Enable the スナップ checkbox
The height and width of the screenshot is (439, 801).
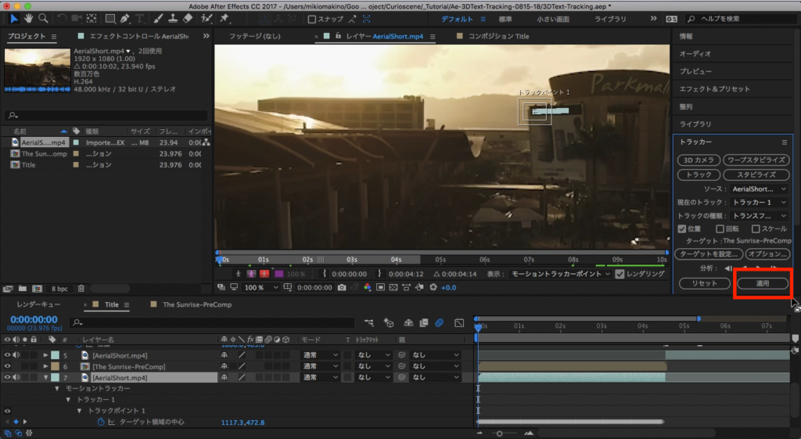coord(312,20)
